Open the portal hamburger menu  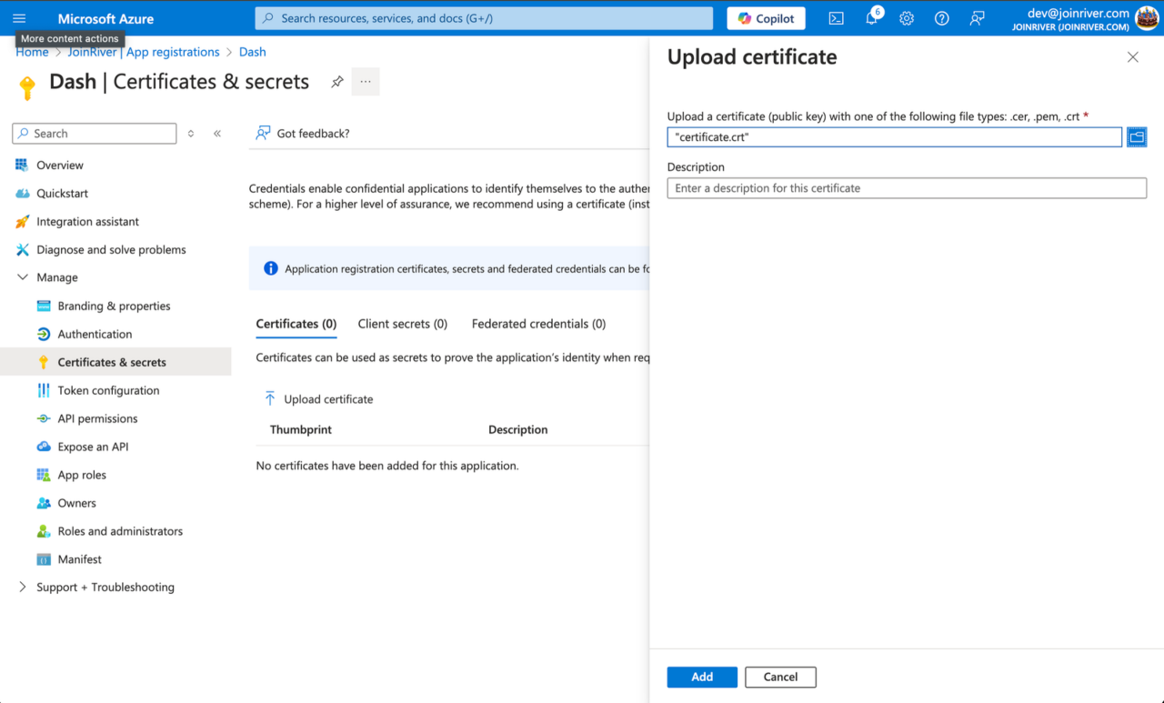click(x=18, y=18)
